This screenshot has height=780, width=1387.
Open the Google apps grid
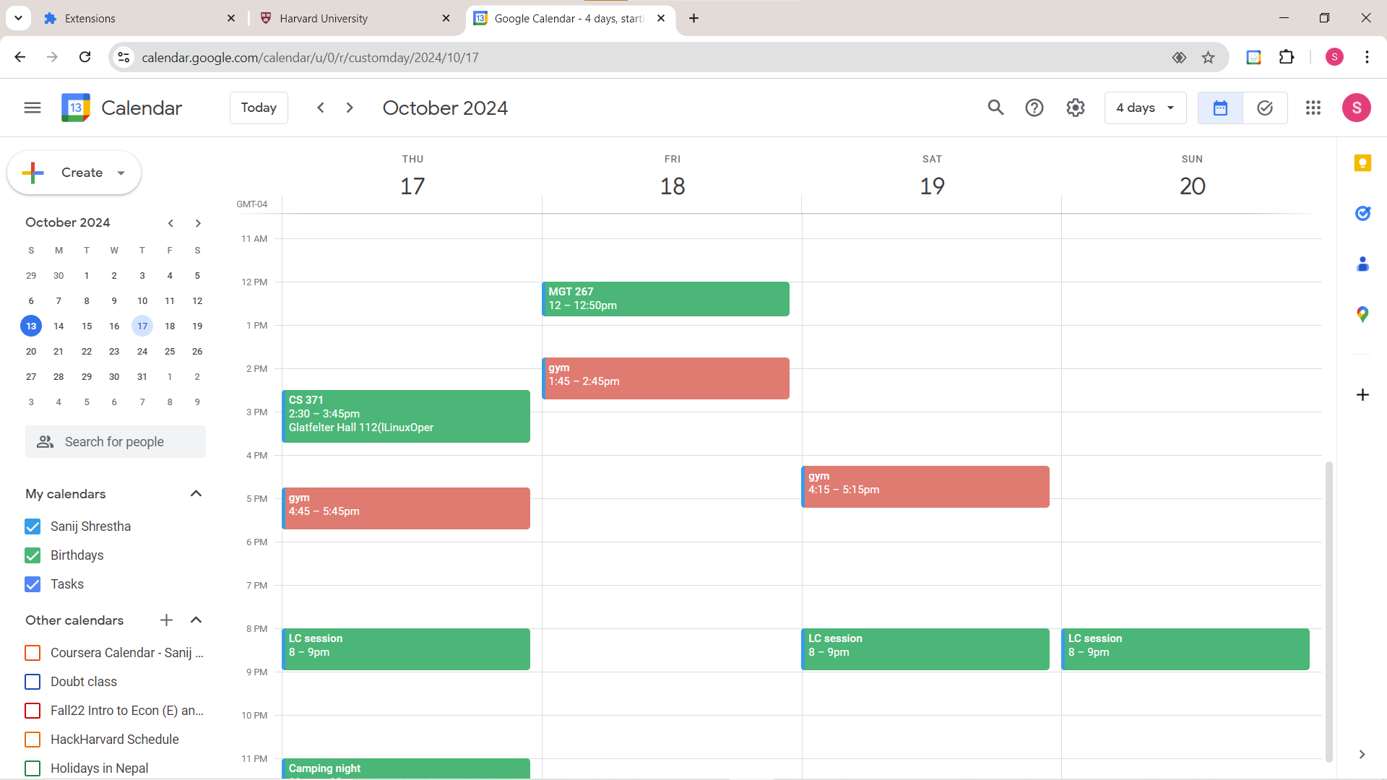(x=1313, y=108)
